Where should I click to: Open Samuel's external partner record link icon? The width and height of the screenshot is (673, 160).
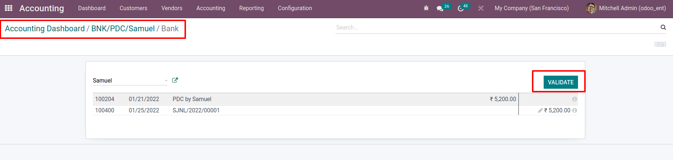pos(175,80)
